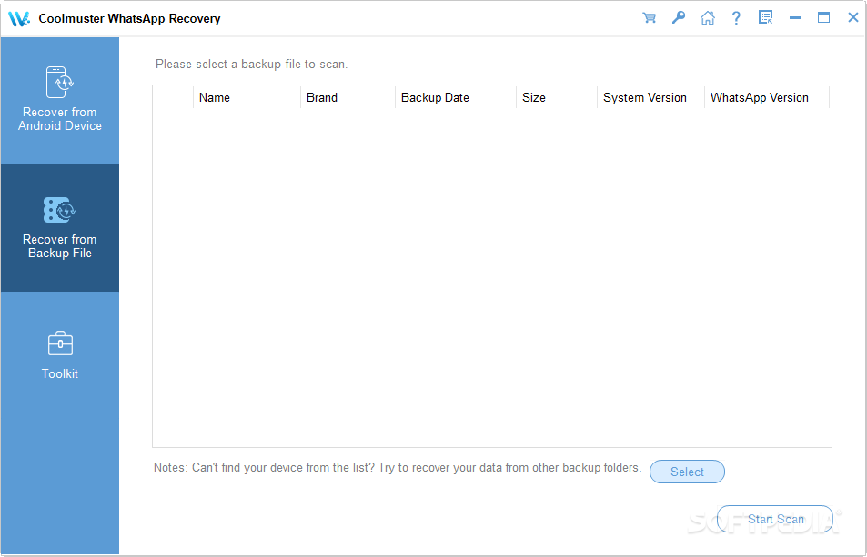867x557 pixels.
Task: Click the shopping cart purchase icon
Action: [x=650, y=17]
